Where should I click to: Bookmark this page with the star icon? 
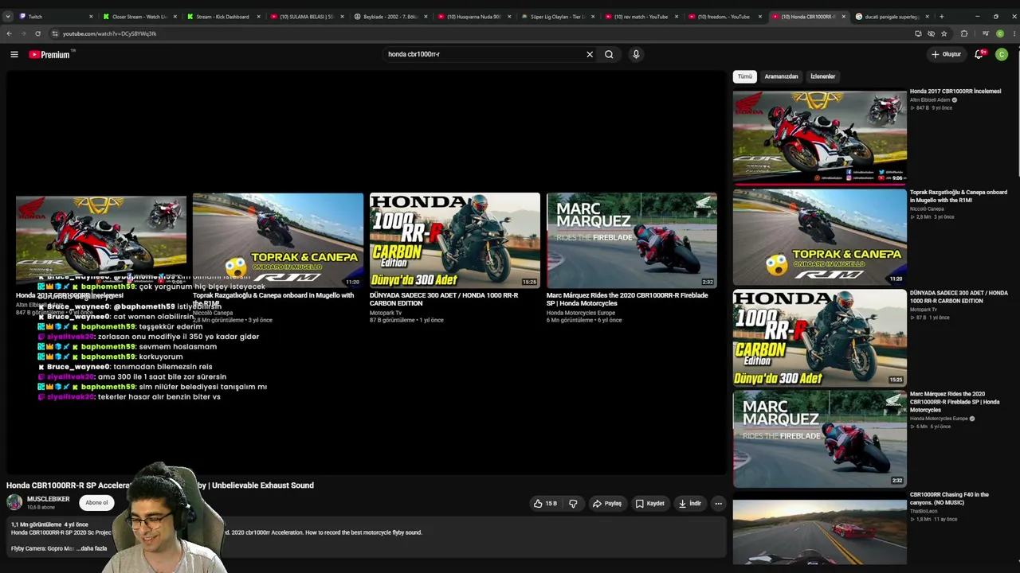tap(944, 33)
